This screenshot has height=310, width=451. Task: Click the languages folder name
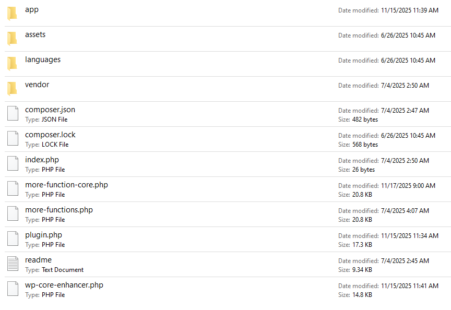43,59
